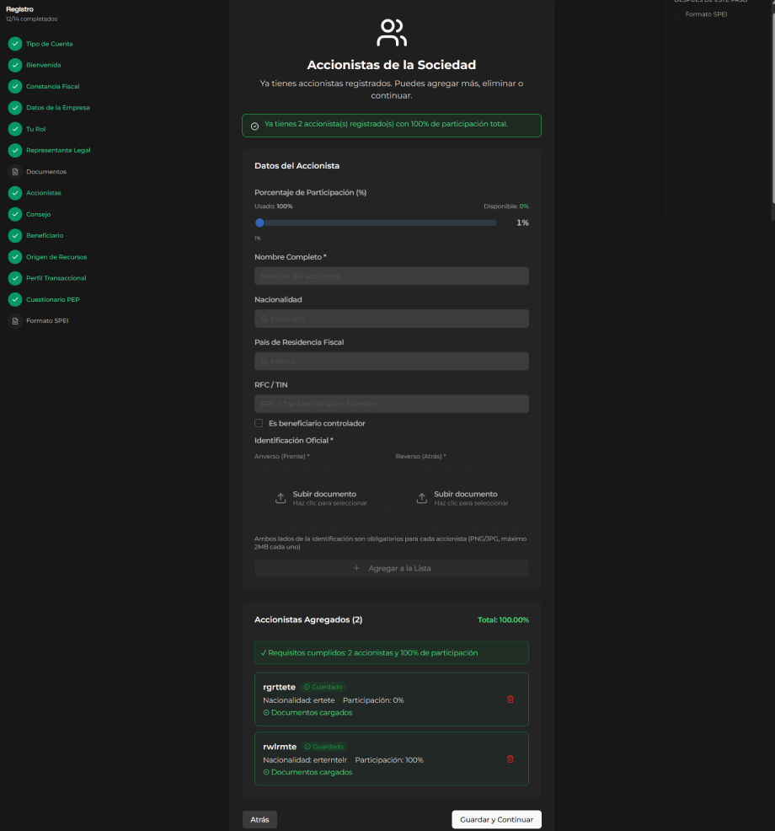775x831 pixels.
Task: Click the Constancia Fiscal check icon
Action: (15, 86)
